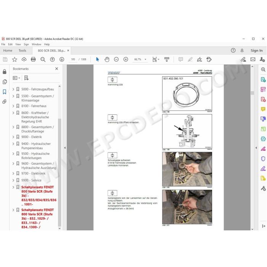Click the bookmarks panel scrollbar thumb
The width and height of the screenshot is (267, 267).
click(x=60, y=172)
